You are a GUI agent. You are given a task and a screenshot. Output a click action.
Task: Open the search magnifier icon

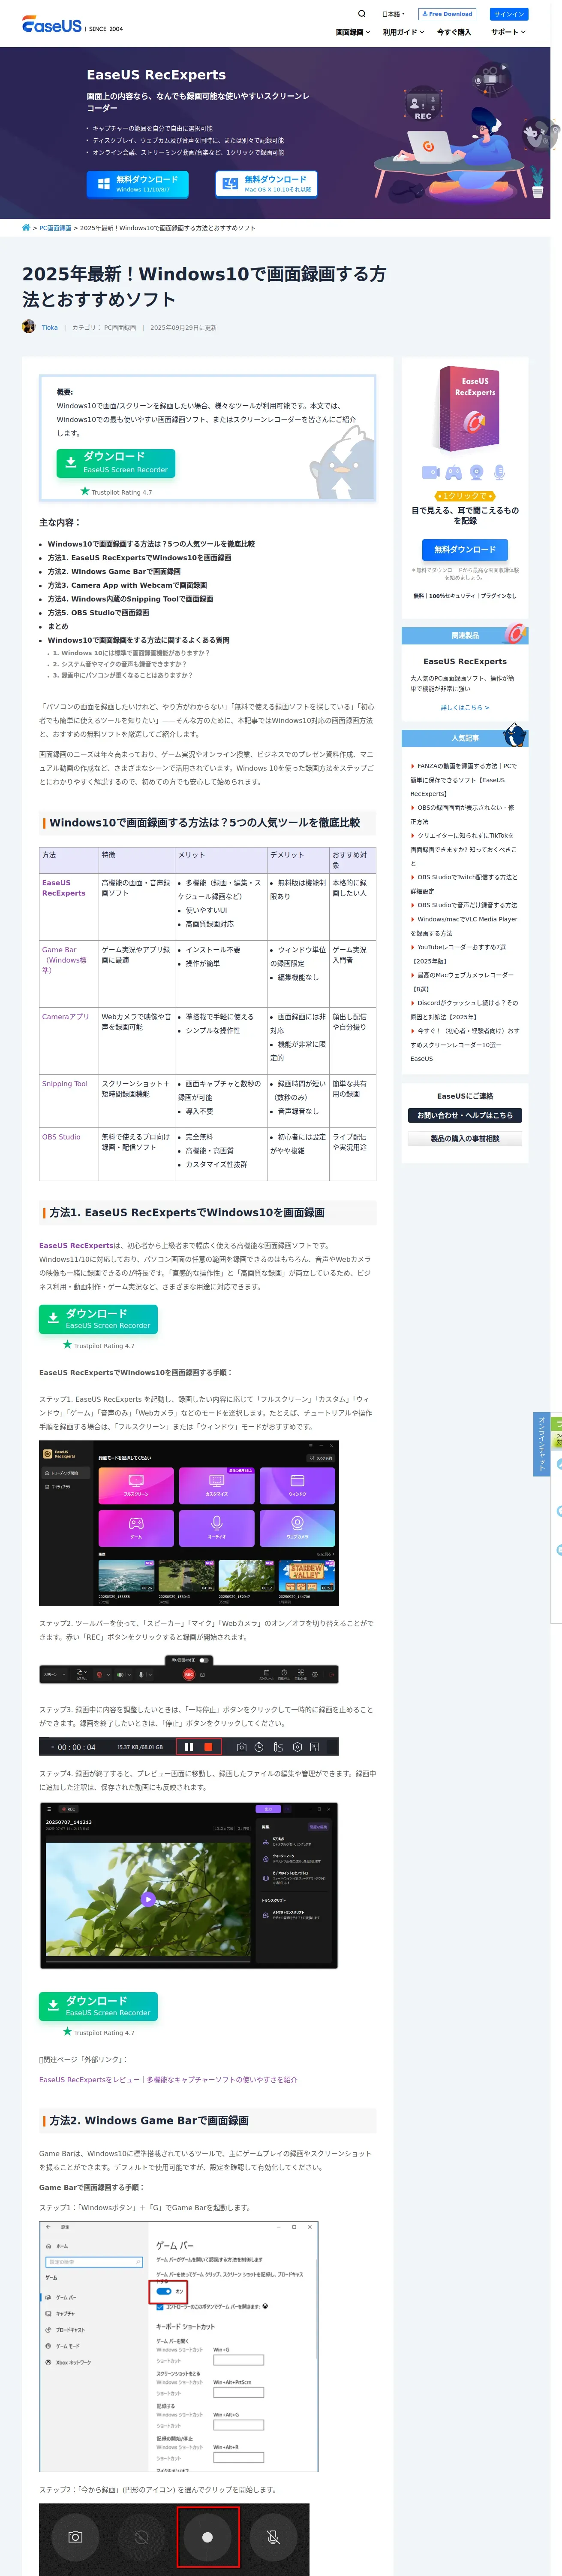361,14
